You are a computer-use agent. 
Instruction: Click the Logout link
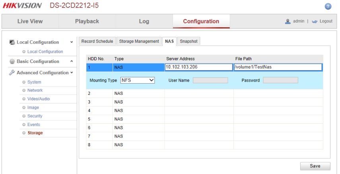click(x=326, y=21)
